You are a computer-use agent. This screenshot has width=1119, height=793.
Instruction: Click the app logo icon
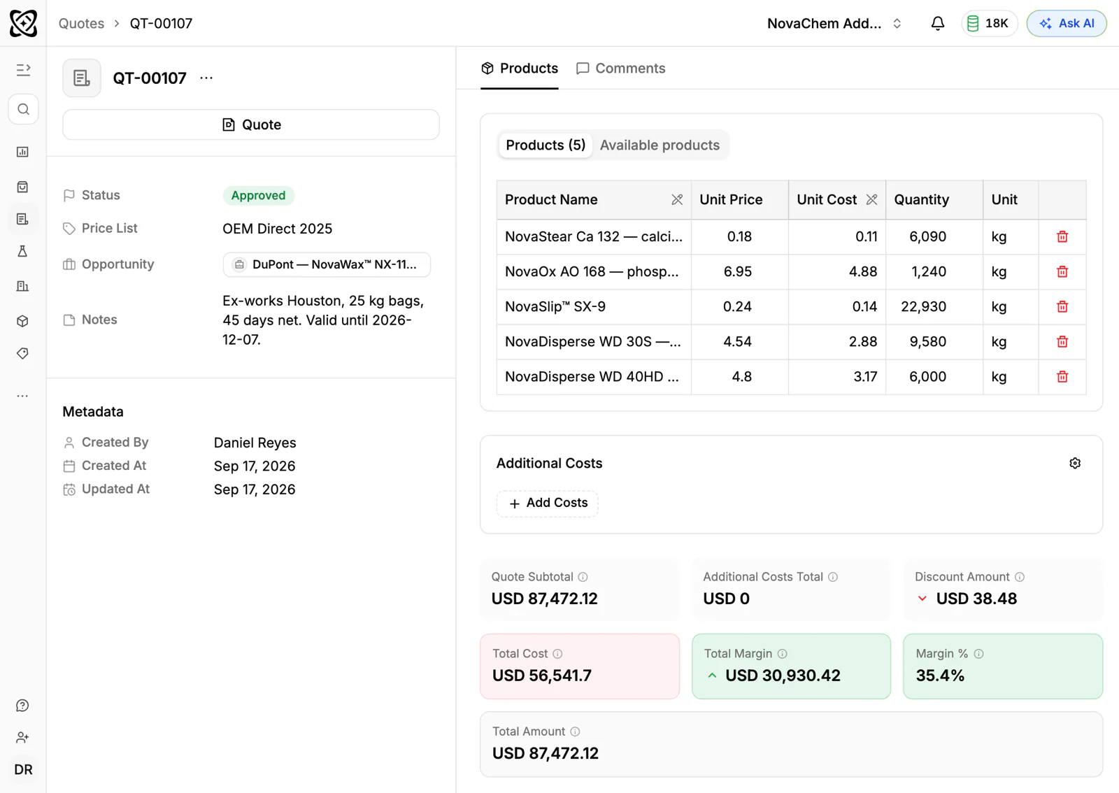coord(23,23)
